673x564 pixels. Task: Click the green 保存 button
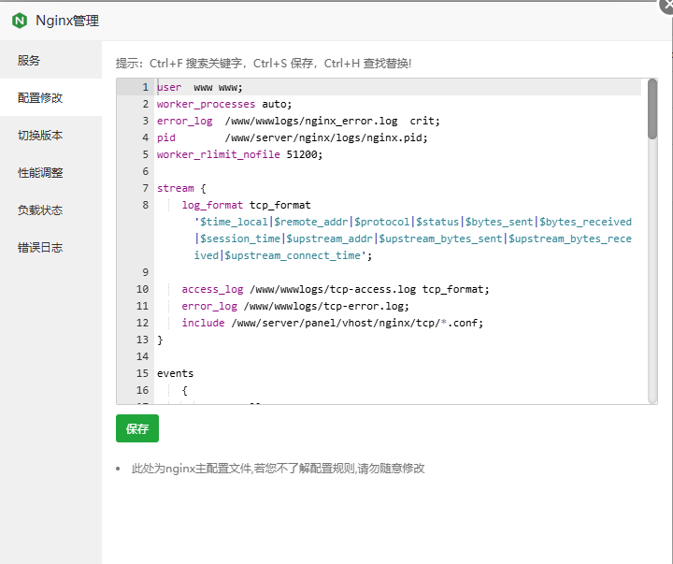click(x=137, y=428)
